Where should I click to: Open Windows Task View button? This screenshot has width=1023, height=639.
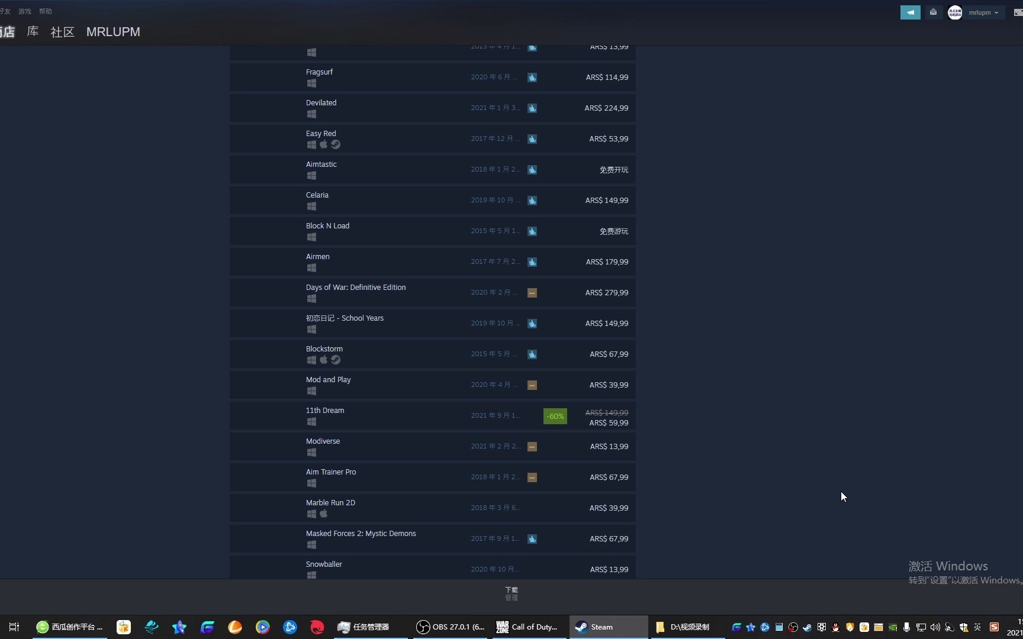pyautogui.click(x=14, y=627)
